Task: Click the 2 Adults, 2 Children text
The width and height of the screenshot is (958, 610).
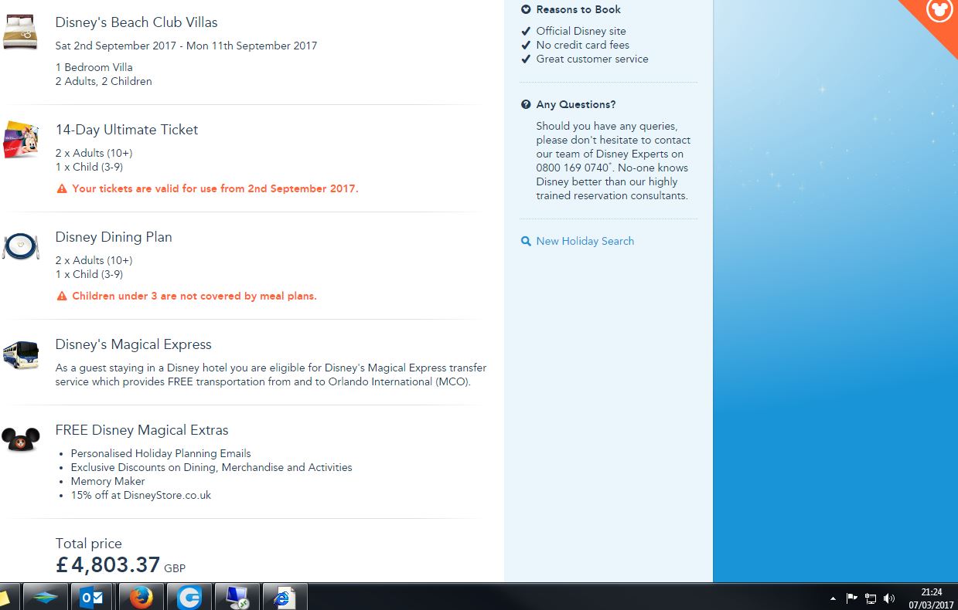Action: 104,81
